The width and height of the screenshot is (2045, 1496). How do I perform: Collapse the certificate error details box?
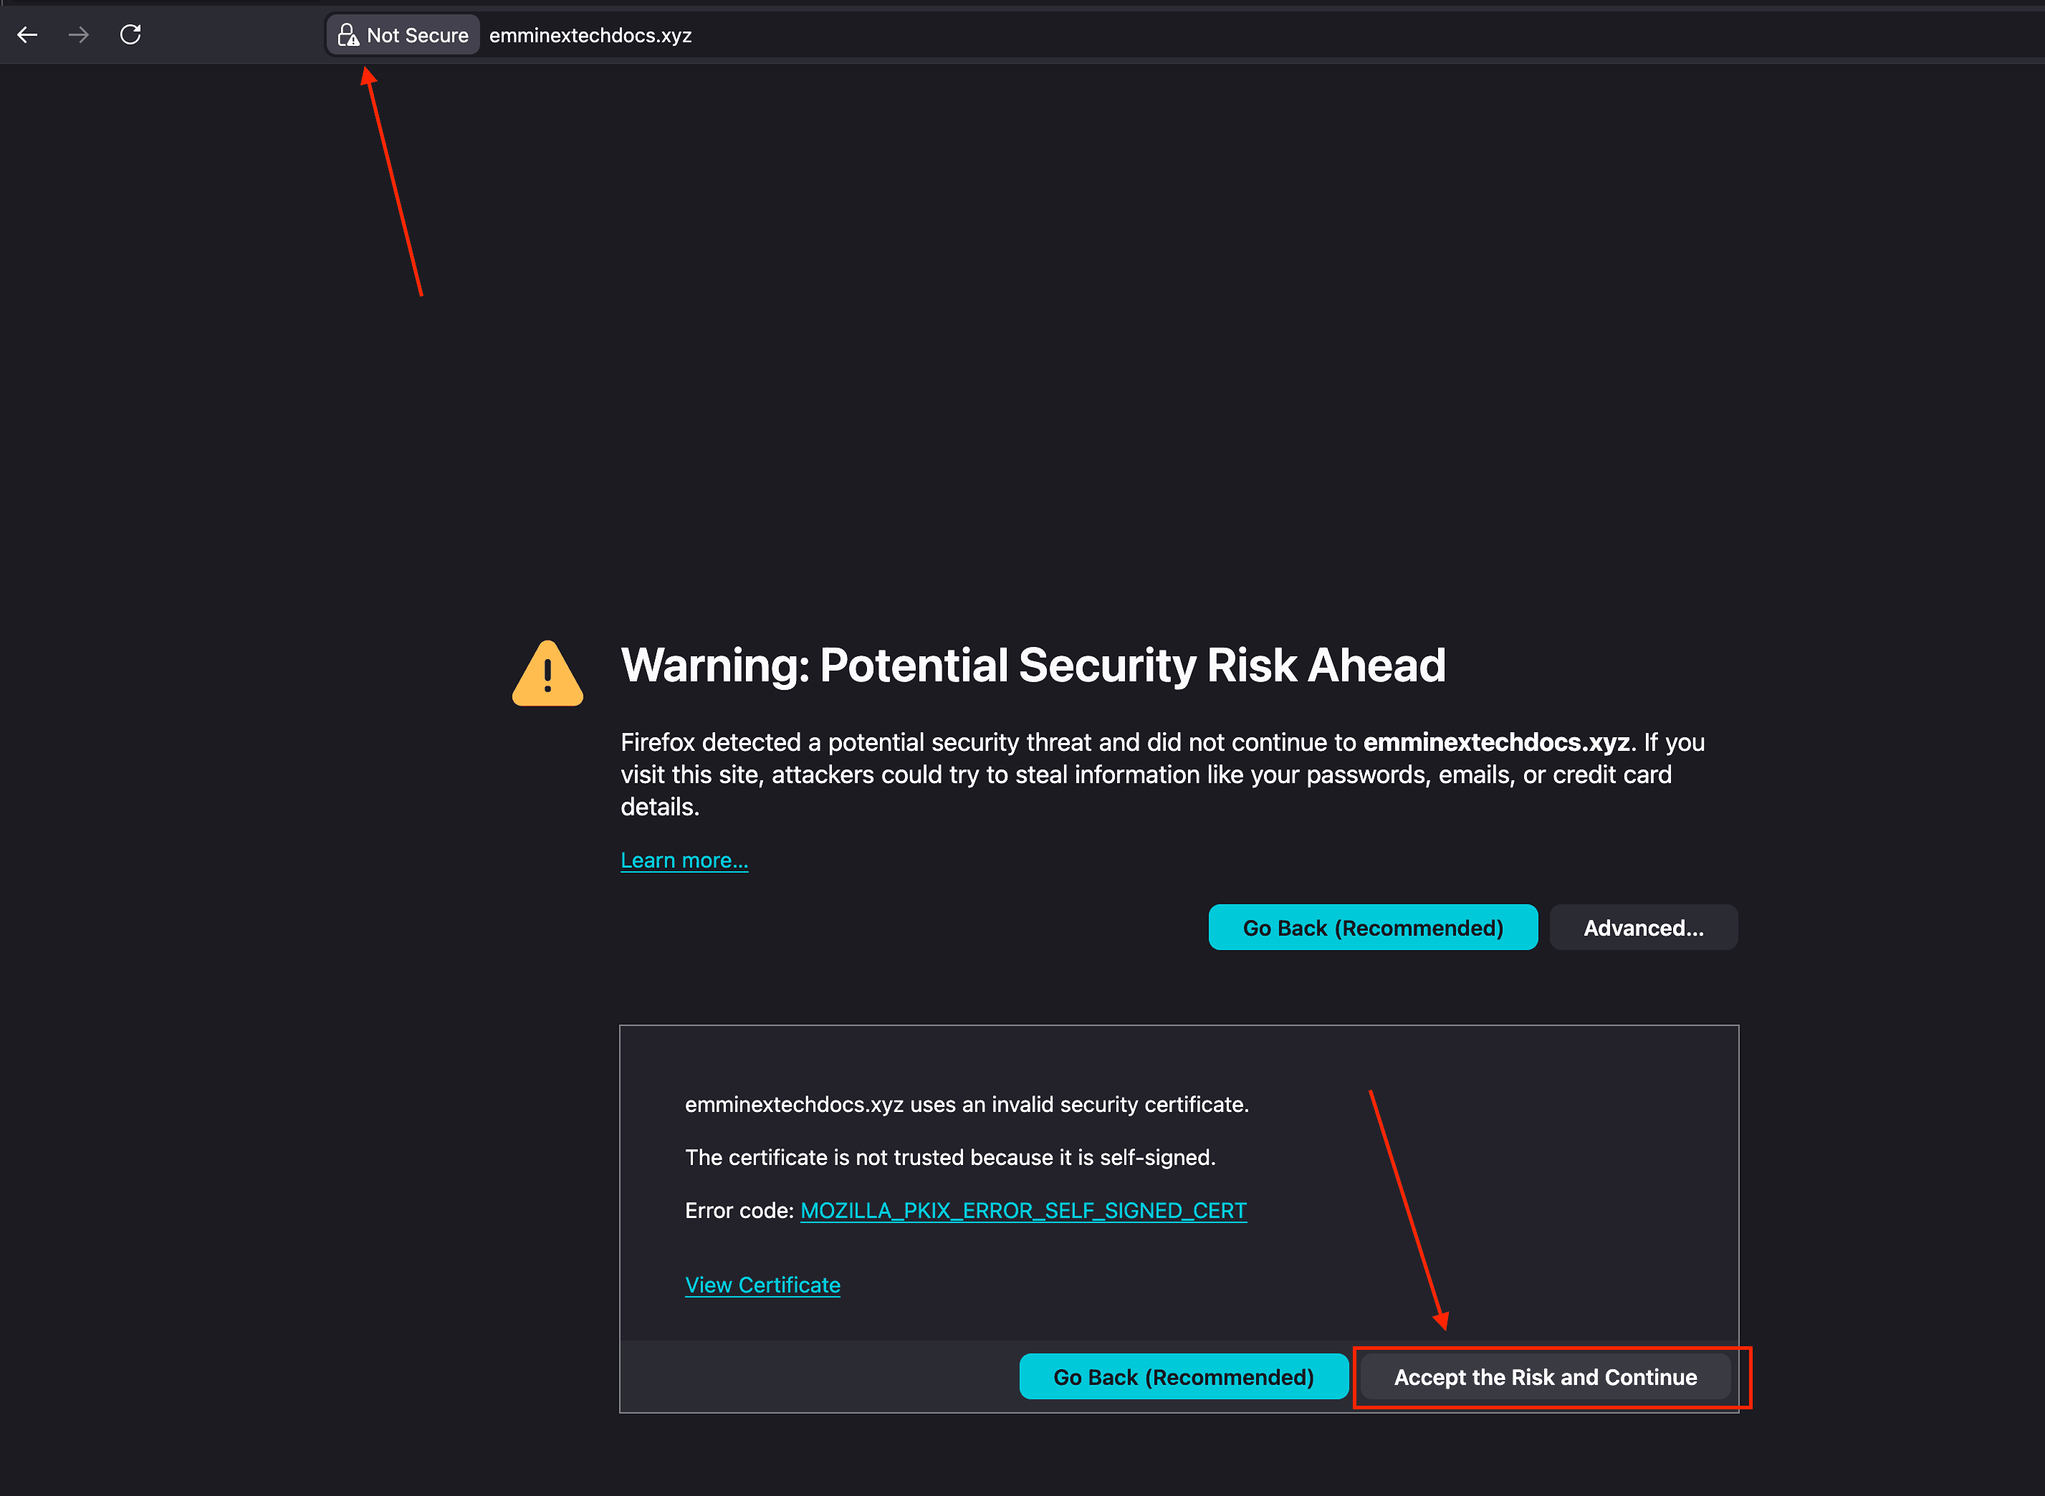click(x=1643, y=927)
